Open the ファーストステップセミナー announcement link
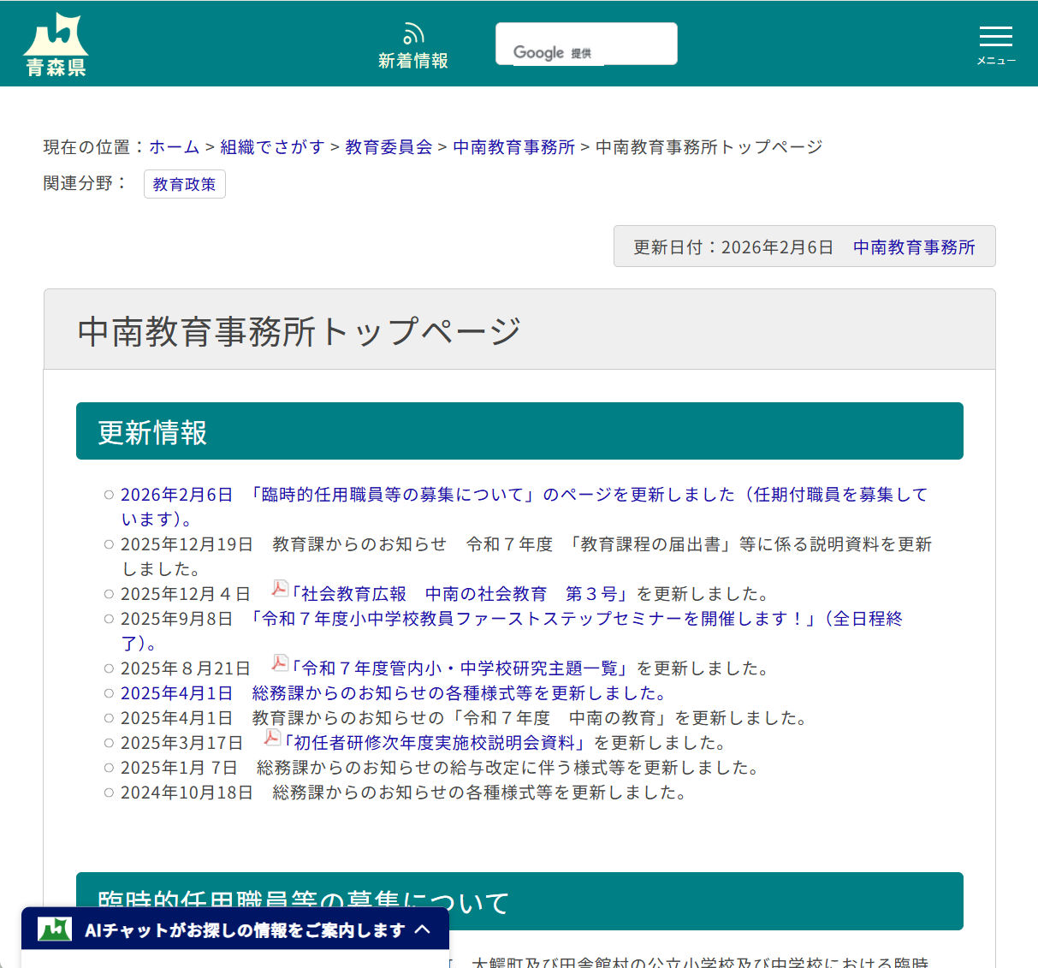The width and height of the screenshot is (1038, 968). [575, 619]
